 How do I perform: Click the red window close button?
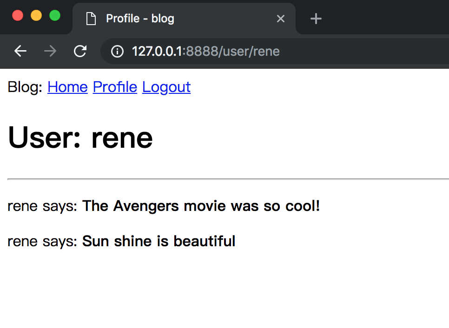18,15
